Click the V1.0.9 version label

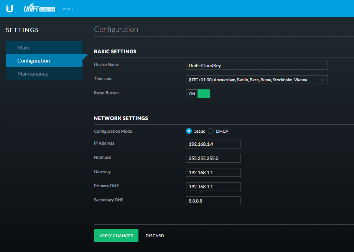pyautogui.click(x=68, y=8)
